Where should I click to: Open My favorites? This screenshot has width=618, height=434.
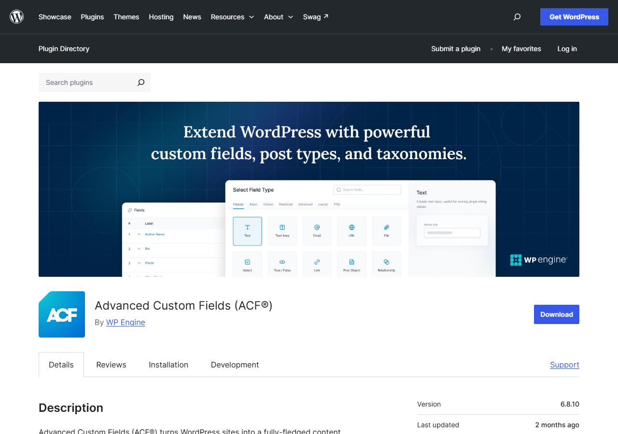coord(521,49)
